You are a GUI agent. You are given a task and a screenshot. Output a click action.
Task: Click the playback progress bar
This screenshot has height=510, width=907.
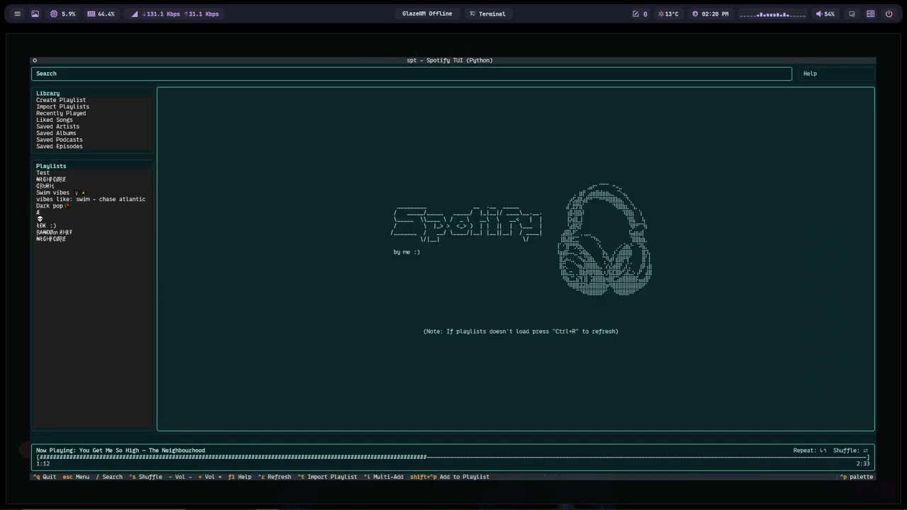453,457
